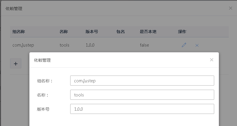Click the 名称 column header in the table
Image resolution: width=237 pixels, height=126 pixels.
coord(64,32)
